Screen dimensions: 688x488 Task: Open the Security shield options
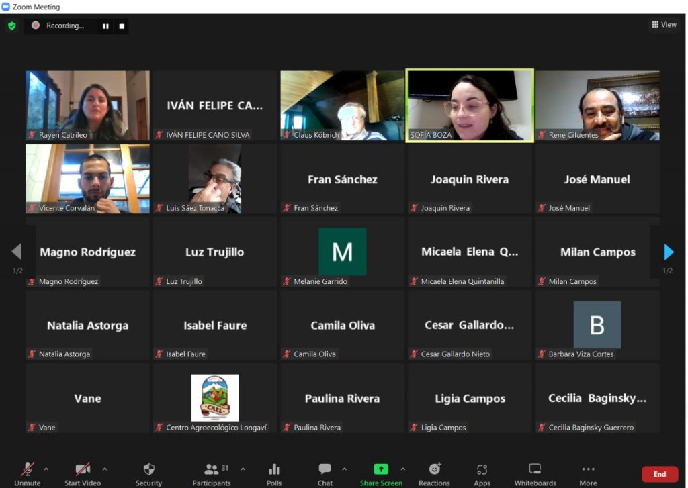148,473
